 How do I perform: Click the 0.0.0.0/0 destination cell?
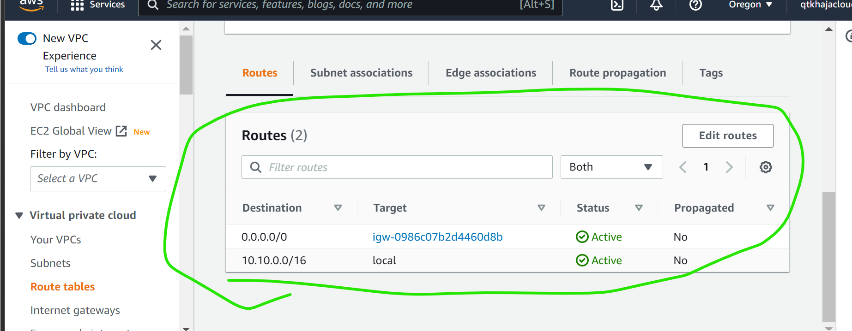click(264, 237)
